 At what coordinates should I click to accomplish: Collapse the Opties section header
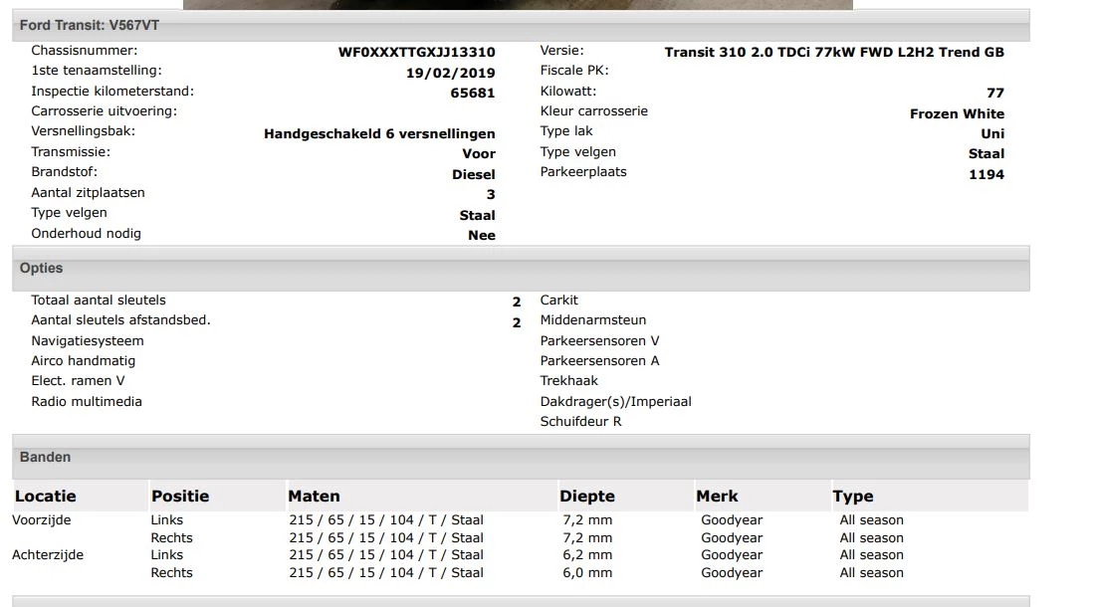pyautogui.click(x=41, y=268)
